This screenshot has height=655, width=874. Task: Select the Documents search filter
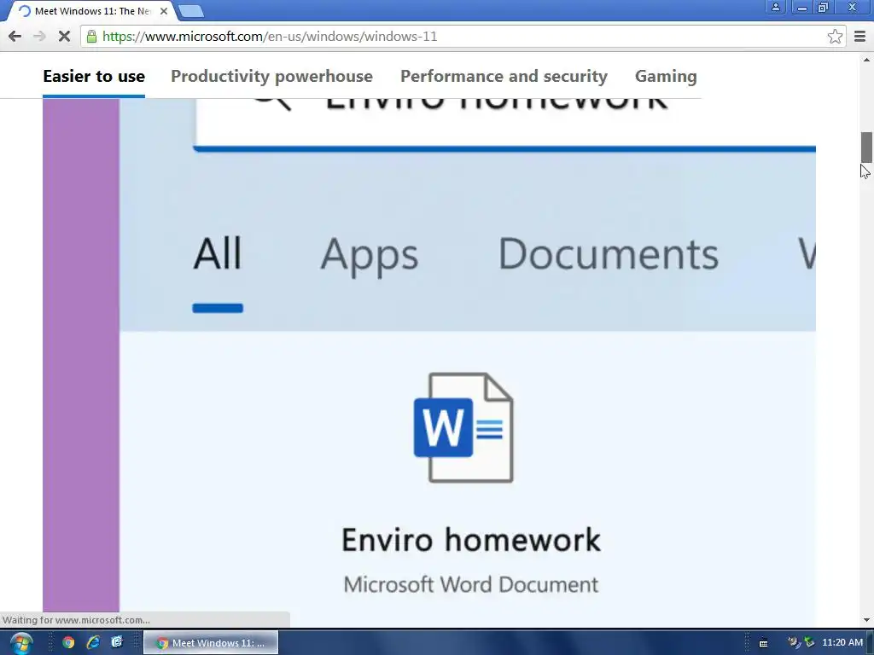608,254
